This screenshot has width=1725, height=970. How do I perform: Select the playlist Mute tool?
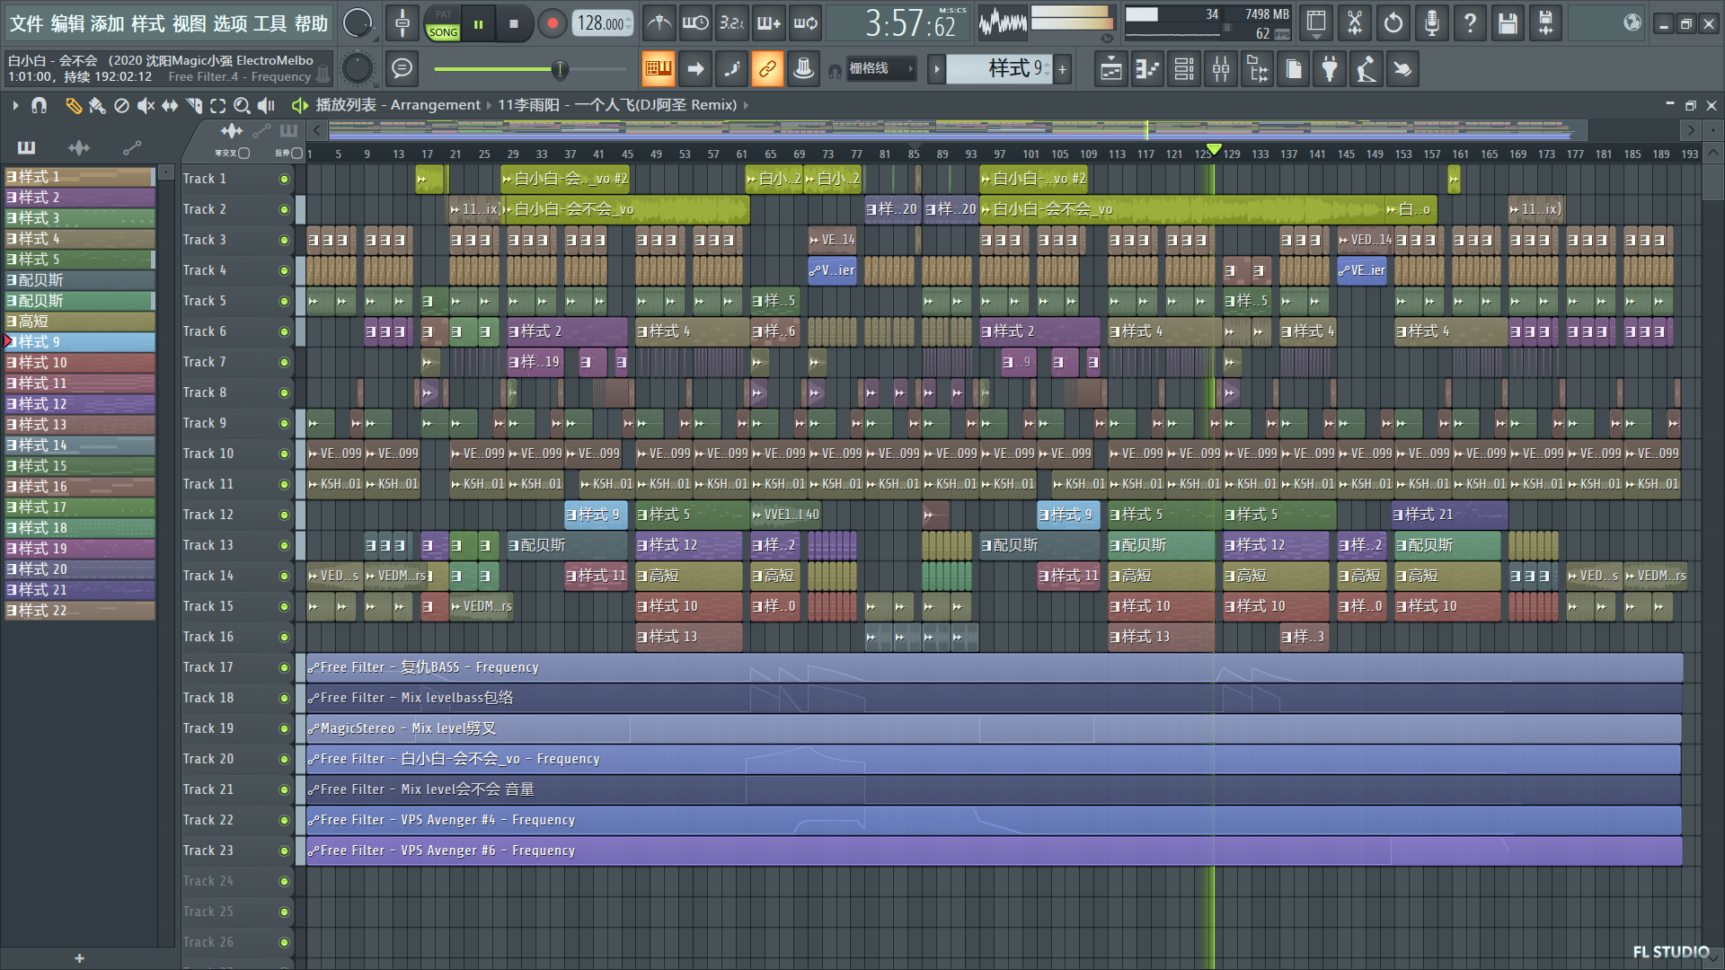click(x=146, y=105)
